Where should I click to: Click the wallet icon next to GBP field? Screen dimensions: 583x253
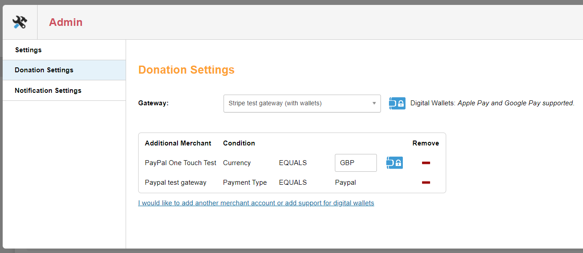click(x=395, y=163)
